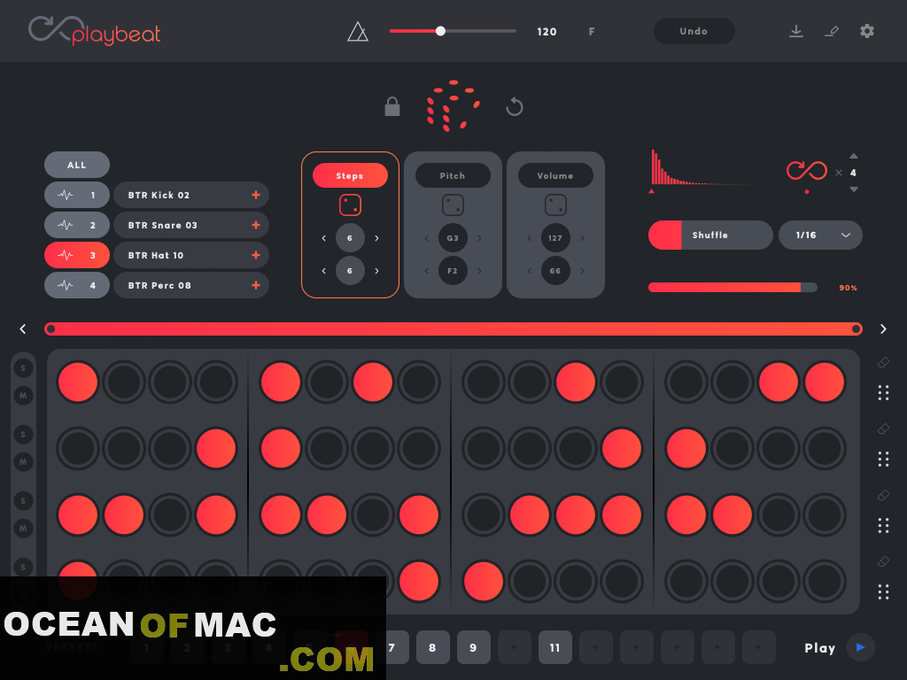907x680 pixels.
Task: Click the eraser icon for second sequencer row
Action: click(x=883, y=429)
